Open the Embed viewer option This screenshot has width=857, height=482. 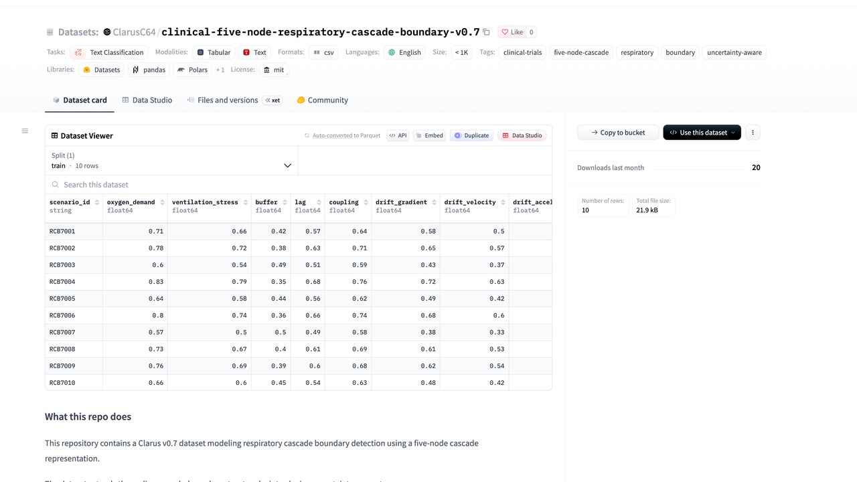pos(429,135)
